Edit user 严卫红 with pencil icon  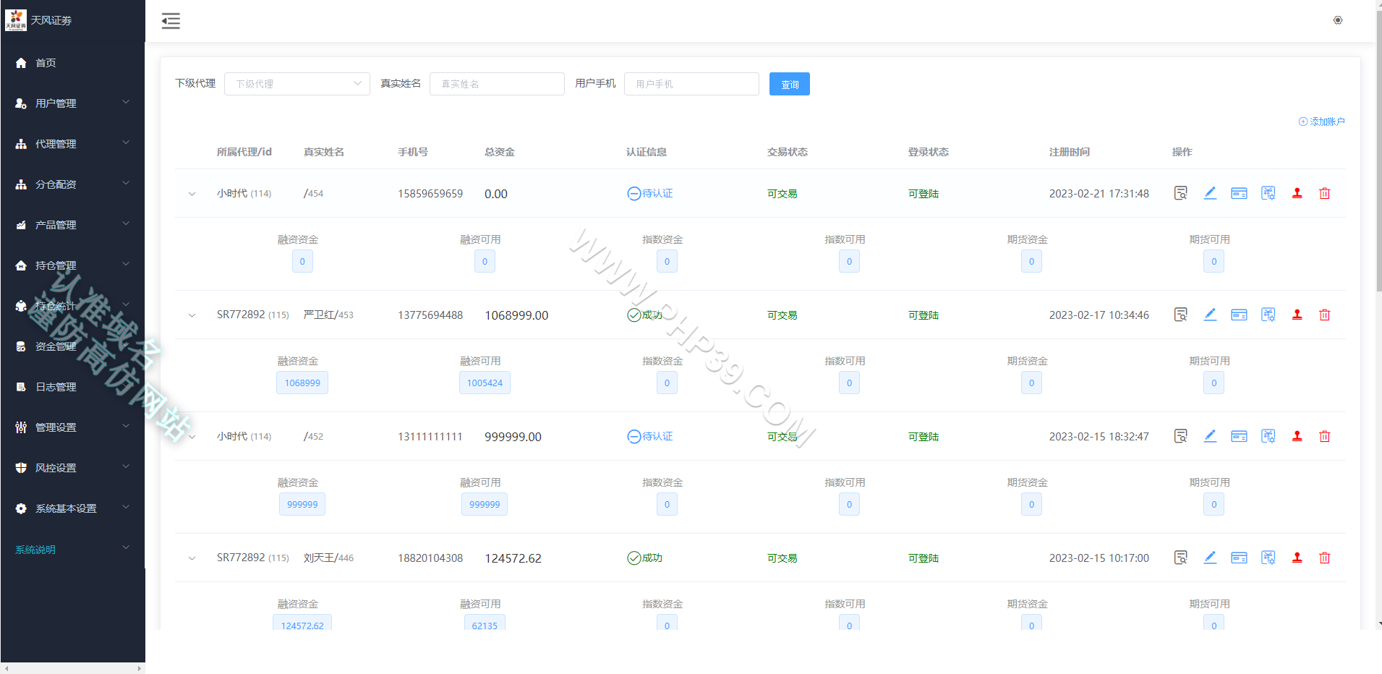point(1210,315)
